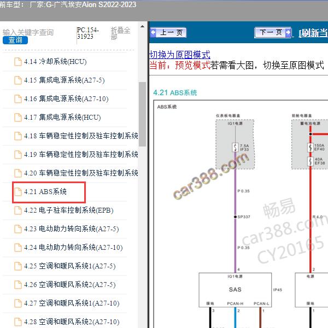The width and height of the screenshot is (328, 328).
Task: Open 4.25 空调和暖风系统1(A27-5) entry
Action: coord(69,266)
